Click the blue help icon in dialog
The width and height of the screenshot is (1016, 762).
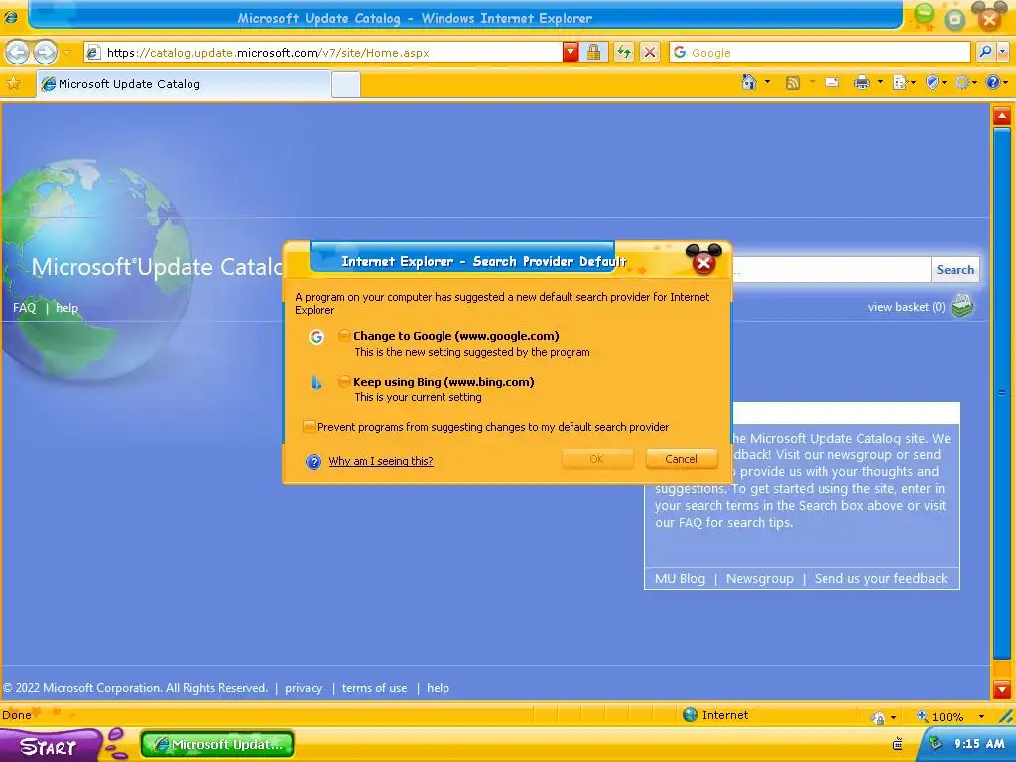click(313, 462)
